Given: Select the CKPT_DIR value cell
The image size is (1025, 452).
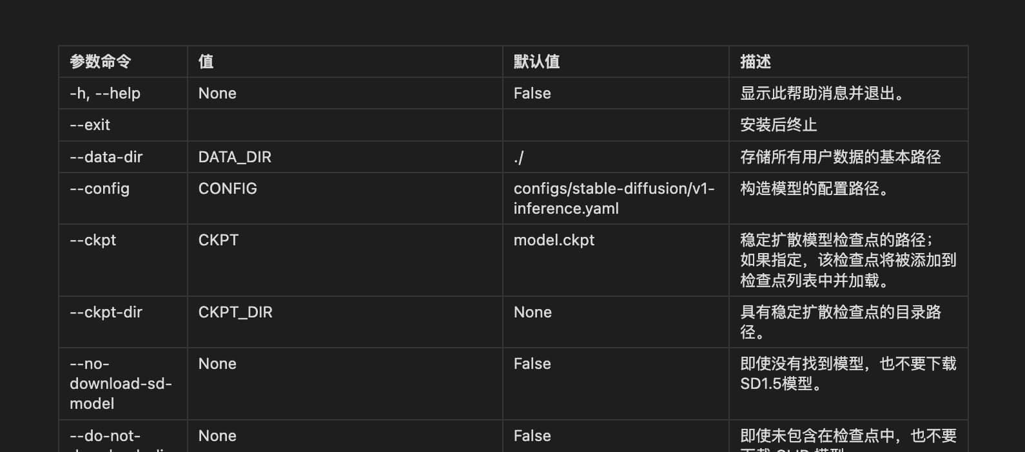Looking at the screenshot, I should tap(235, 312).
